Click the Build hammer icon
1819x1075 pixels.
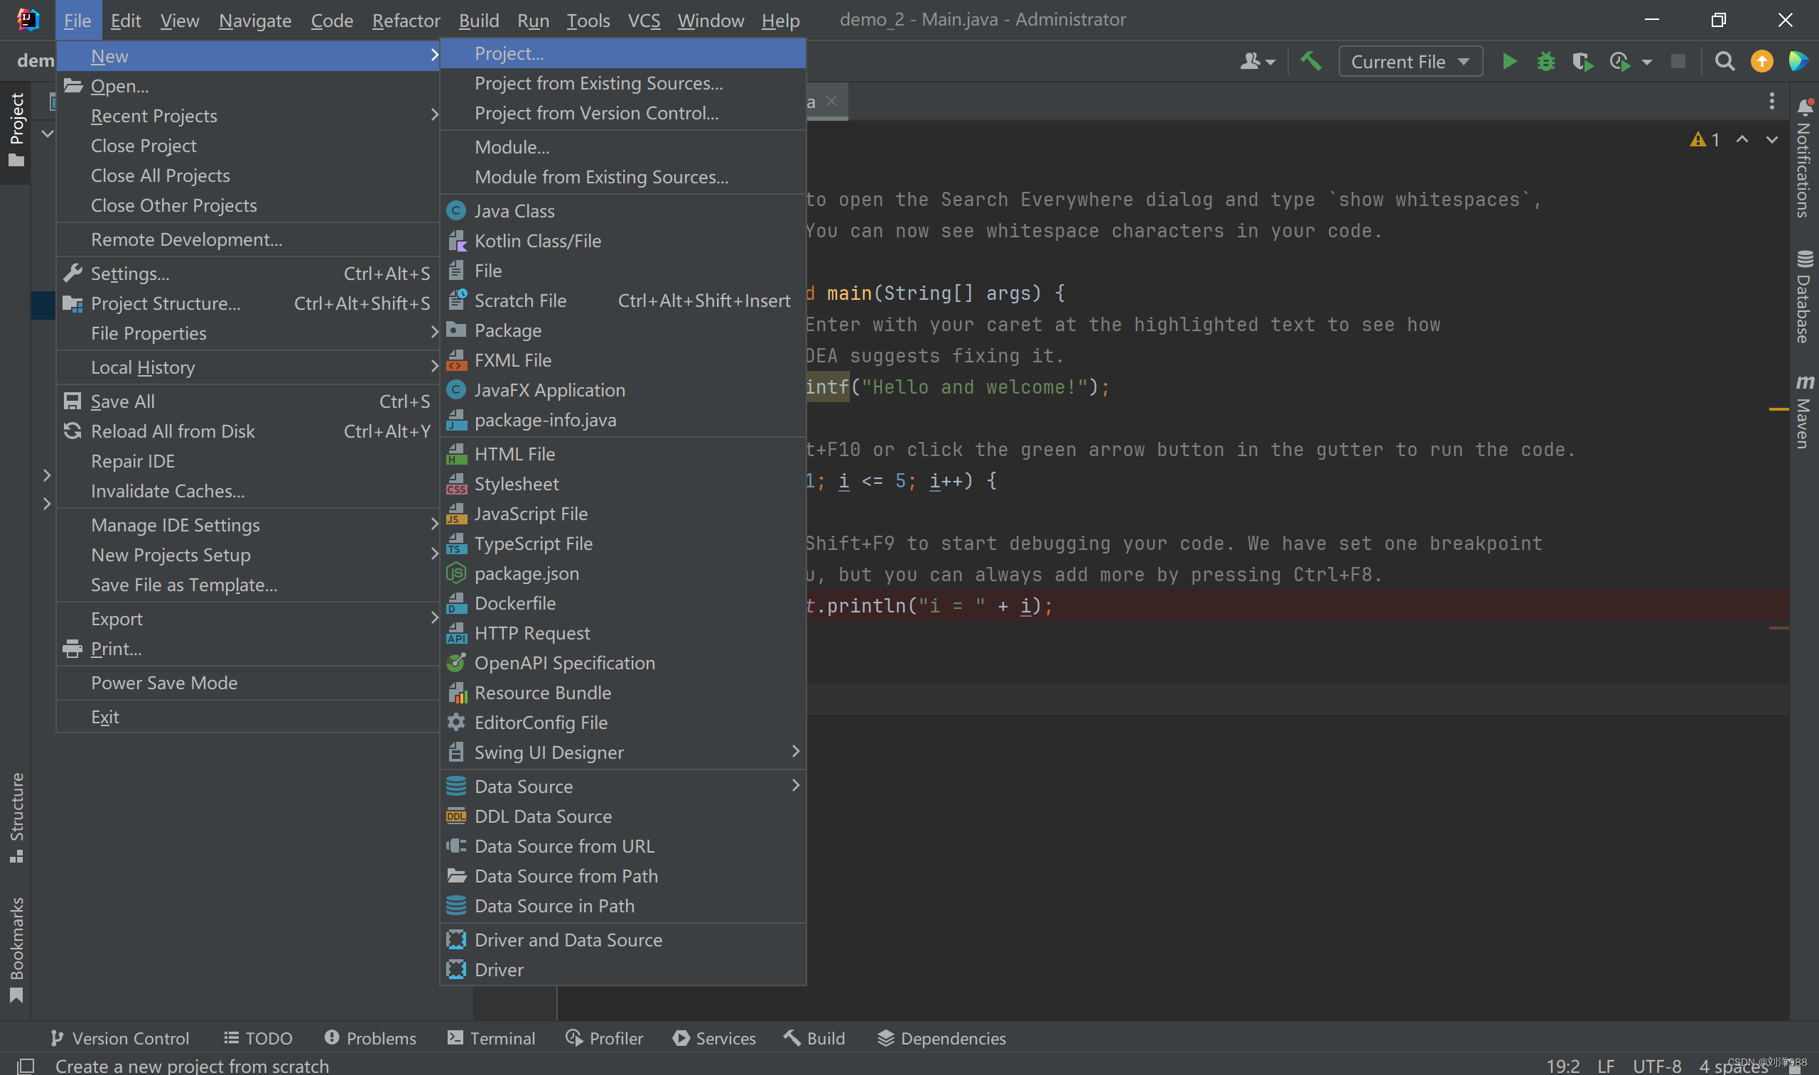coord(1311,62)
